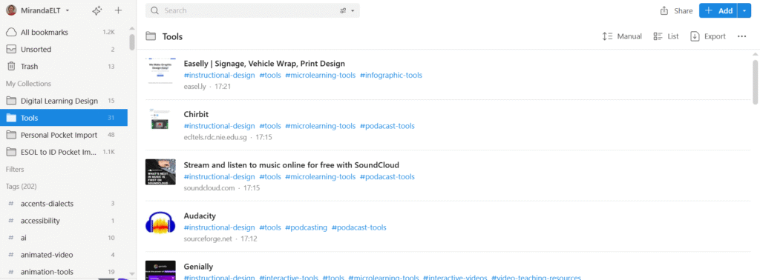Click the Chirbit thumbnail image
760x280 pixels.
pos(160,119)
